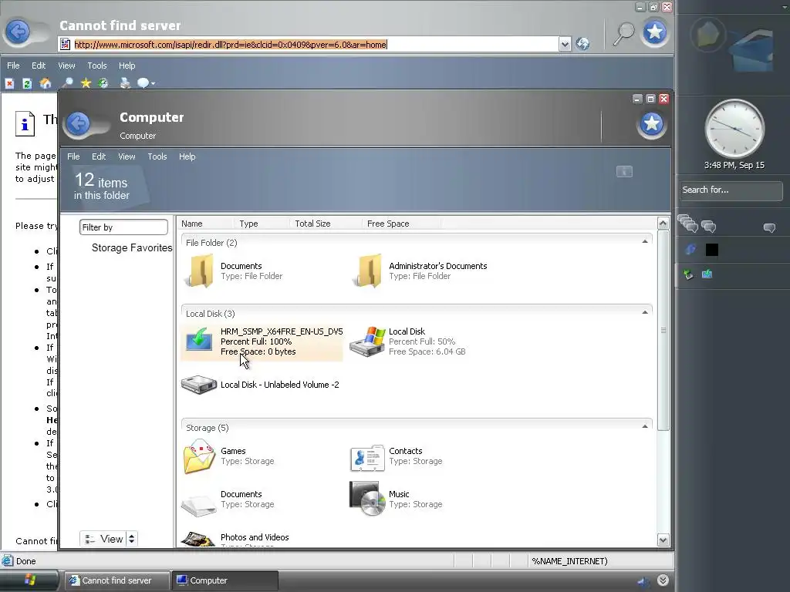Click scroll down arrow in Computer file list
This screenshot has width=790, height=592.
click(x=663, y=540)
